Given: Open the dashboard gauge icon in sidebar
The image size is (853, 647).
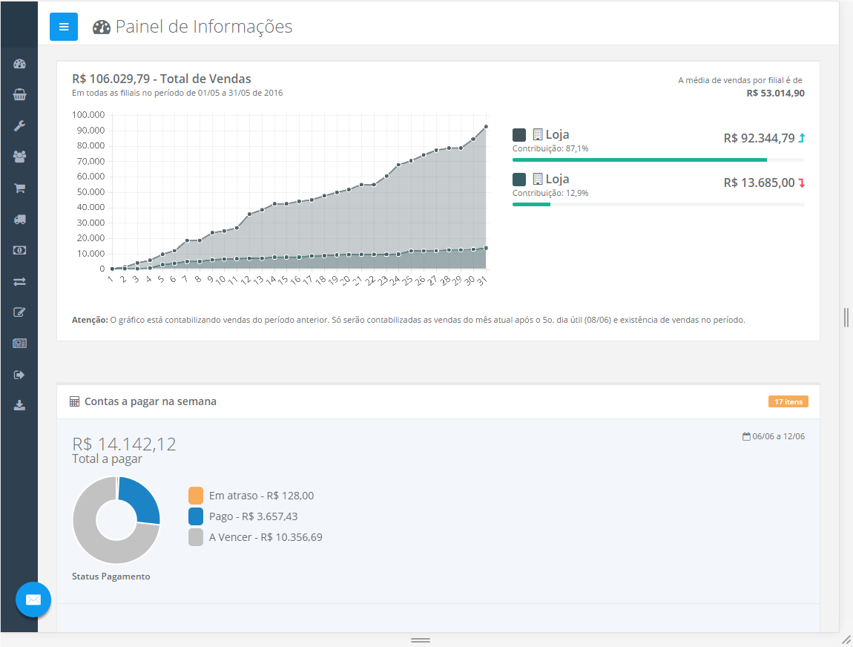Looking at the screenshot, I should click(x=19, y=65).
